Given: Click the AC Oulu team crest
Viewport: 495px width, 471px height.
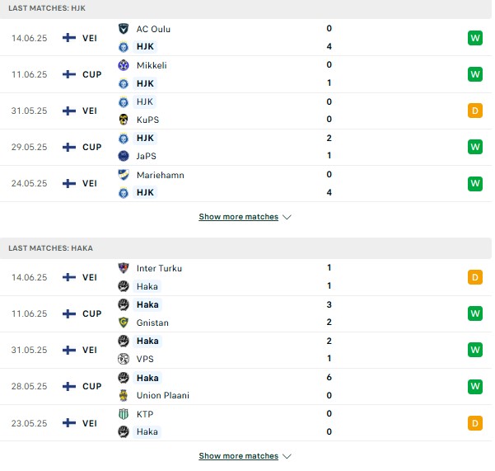Looking at the screenshot, I should 124,29.
